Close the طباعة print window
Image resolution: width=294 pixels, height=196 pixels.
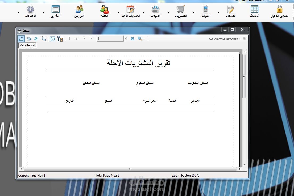[x=242, y=29]
